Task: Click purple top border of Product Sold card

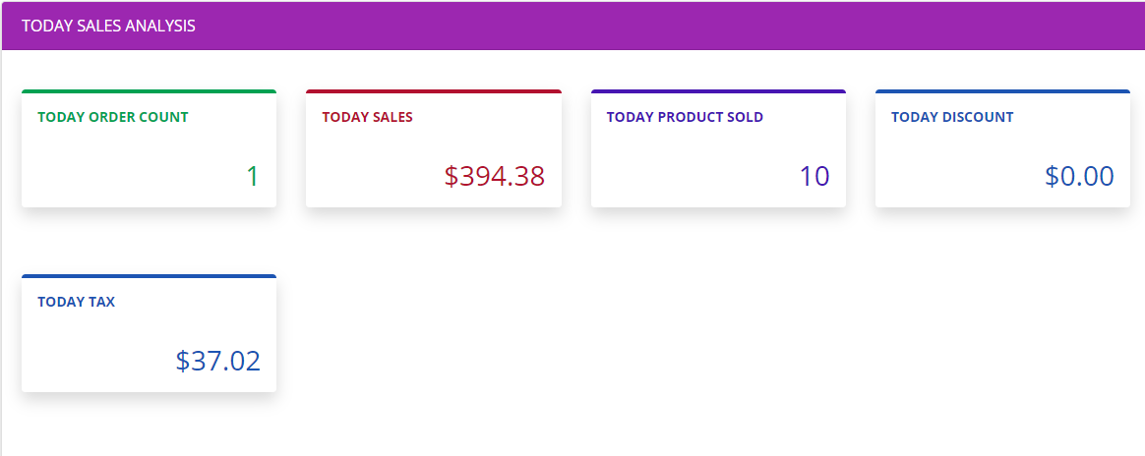Action: click(x=718, y=91)
